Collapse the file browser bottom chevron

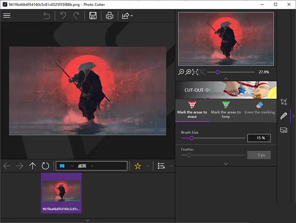(x=88, y=220)
